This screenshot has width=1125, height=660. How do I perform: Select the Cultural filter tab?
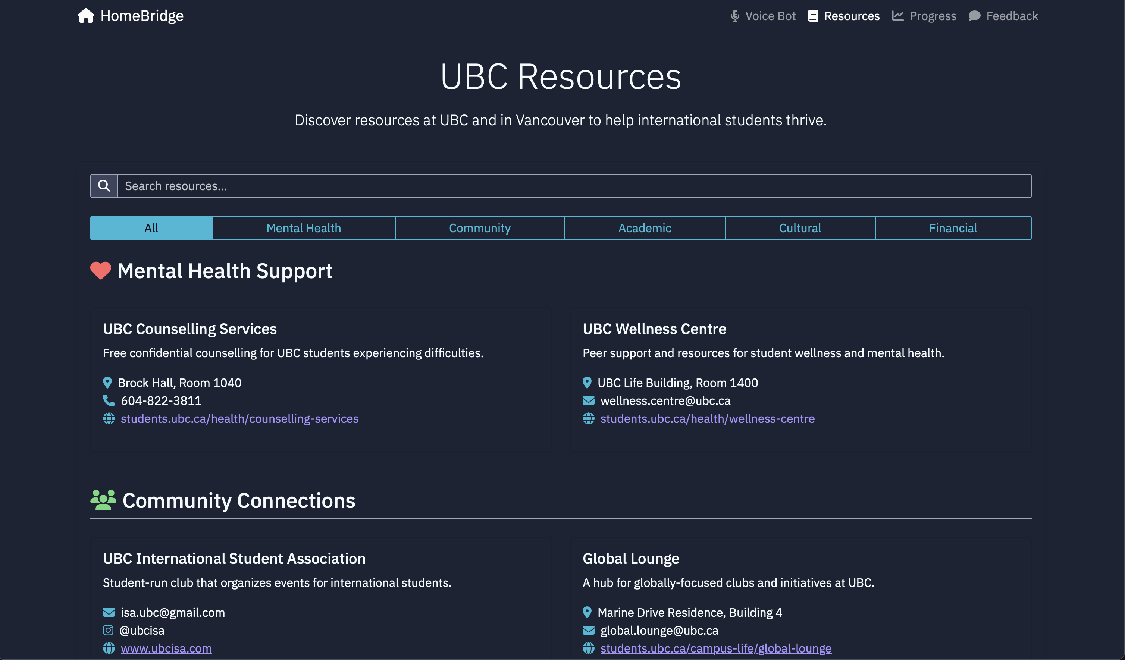pos(800,228)
